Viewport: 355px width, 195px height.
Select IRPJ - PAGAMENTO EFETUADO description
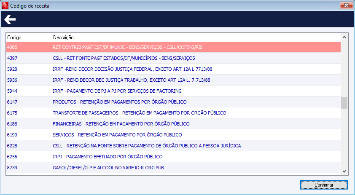(x=108, y=157)
